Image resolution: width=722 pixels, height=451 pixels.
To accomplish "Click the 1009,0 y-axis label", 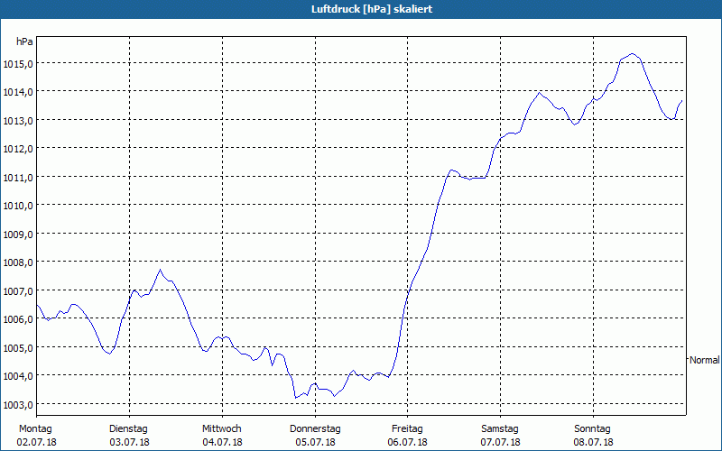I will coord(20,234).
